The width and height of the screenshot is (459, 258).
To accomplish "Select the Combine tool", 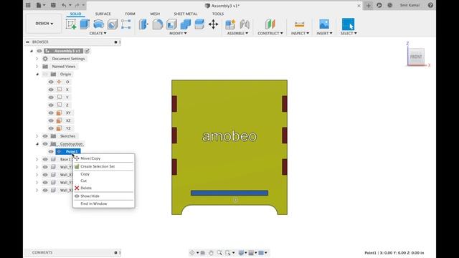I will (x=186, y=24).
